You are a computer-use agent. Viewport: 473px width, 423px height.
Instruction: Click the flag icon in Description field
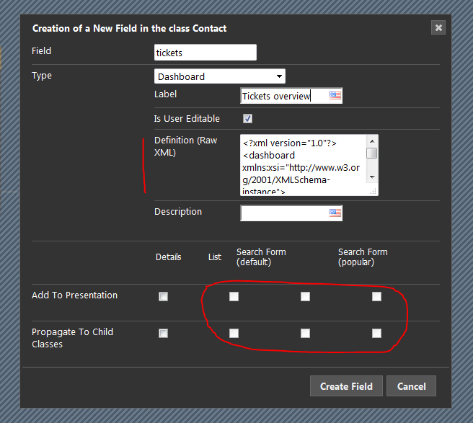click(335, 213)
